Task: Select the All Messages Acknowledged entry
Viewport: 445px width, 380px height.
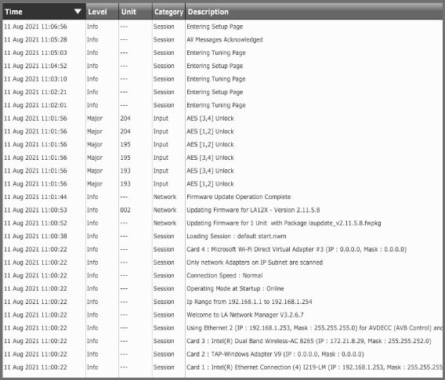Action: 222,40
